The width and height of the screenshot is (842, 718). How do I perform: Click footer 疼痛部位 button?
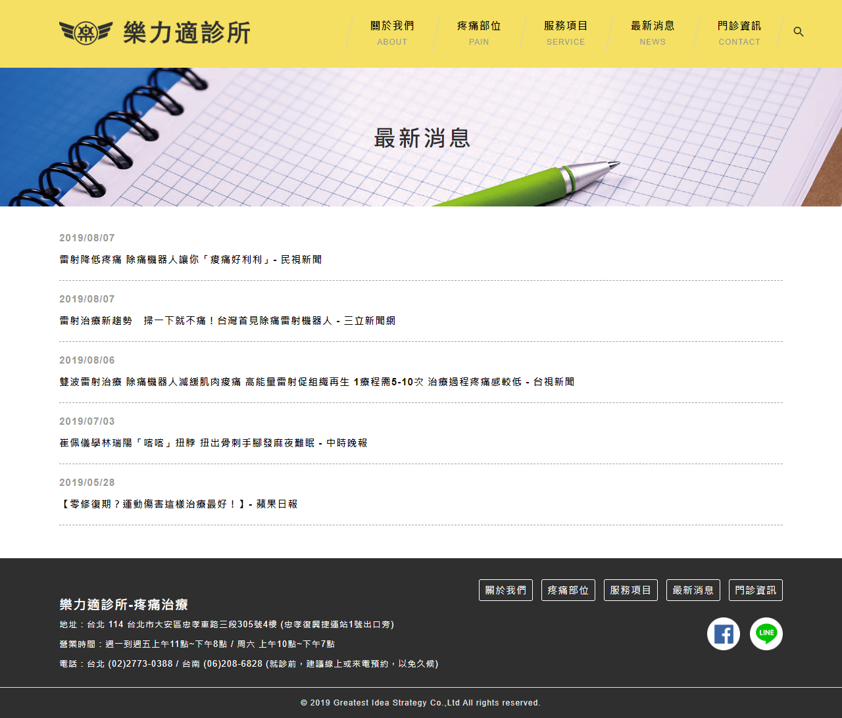(x=568, y=590)
